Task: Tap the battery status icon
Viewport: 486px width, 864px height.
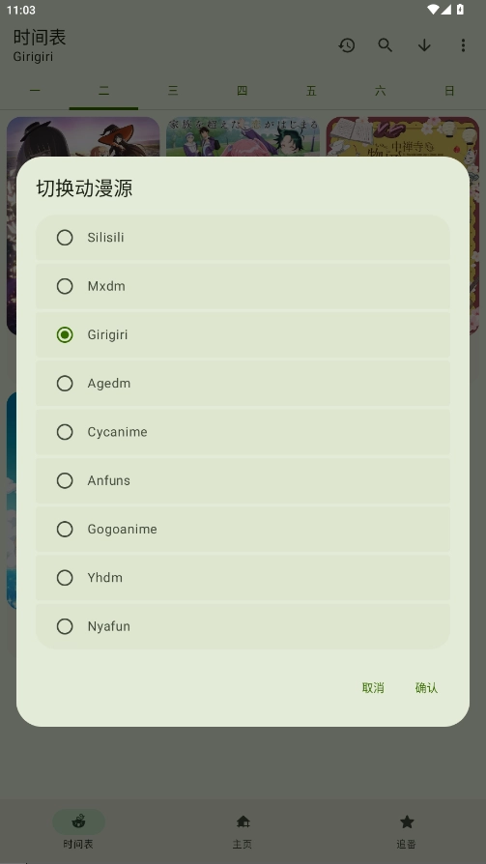Action: pyautogui.click(x=460, y=10)
